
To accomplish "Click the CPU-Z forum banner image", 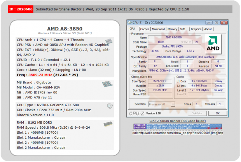I will [178, 126].
